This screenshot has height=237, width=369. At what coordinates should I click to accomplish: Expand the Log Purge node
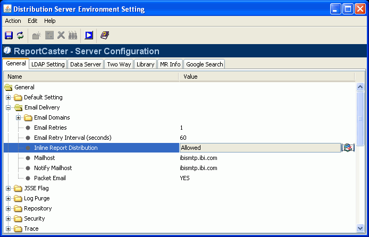pyautogui.click(x=8, y=198)
